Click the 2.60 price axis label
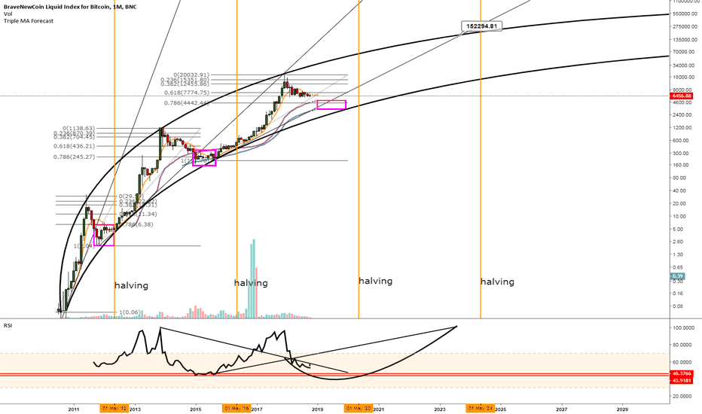Viewport: 702px width, 414px height. pos(679,242)
